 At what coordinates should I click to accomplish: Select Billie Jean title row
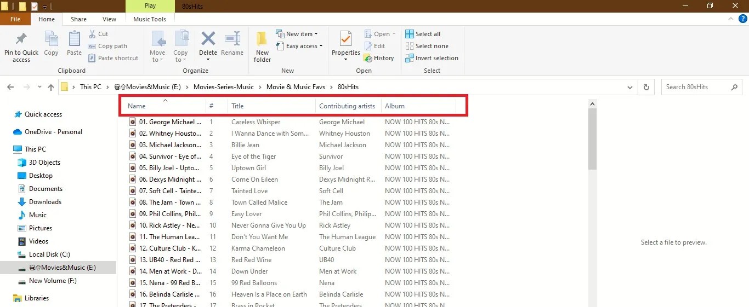[x=245, y=145]
